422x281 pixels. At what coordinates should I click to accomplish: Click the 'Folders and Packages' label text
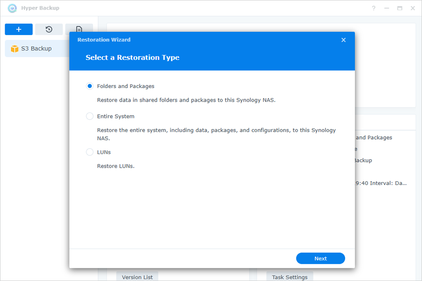pyautogui.click(x=126, y=86)
